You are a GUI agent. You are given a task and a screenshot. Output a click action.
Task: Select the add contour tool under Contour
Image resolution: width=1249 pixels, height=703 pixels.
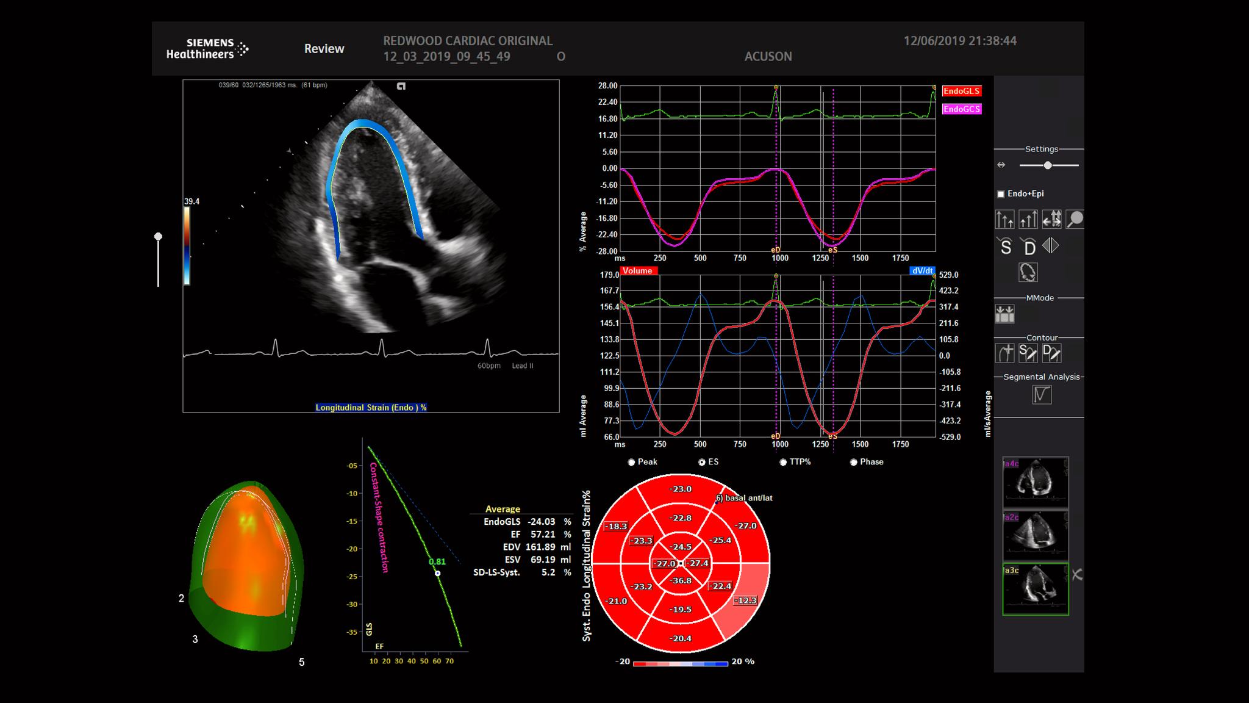1005,353
